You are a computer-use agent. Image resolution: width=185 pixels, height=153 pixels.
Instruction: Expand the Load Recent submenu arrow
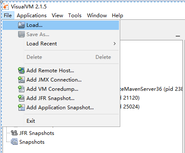pos(115,44)
